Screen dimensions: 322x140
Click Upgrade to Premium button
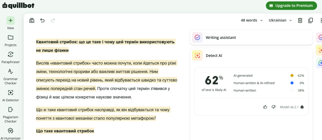tap(291, 6)
